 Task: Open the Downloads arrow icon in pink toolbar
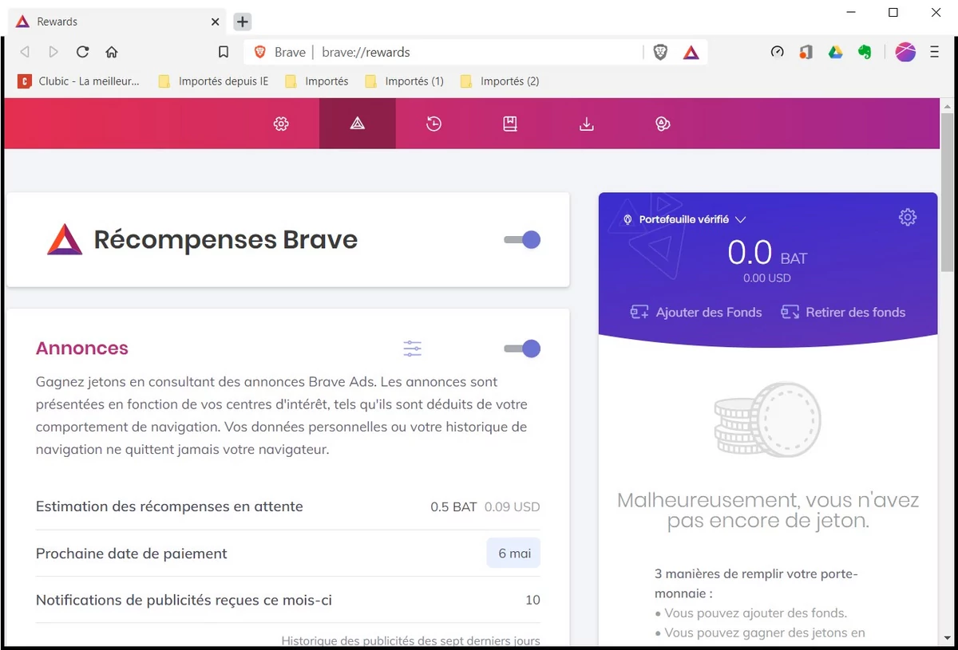587,124
